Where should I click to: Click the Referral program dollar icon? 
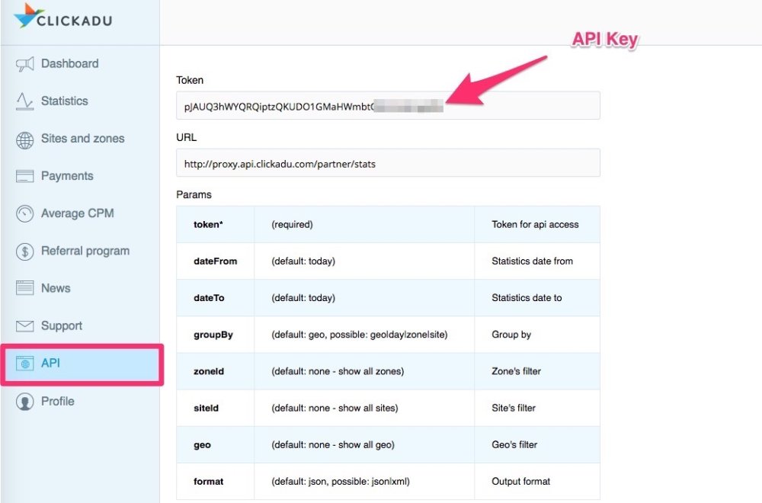25,251
